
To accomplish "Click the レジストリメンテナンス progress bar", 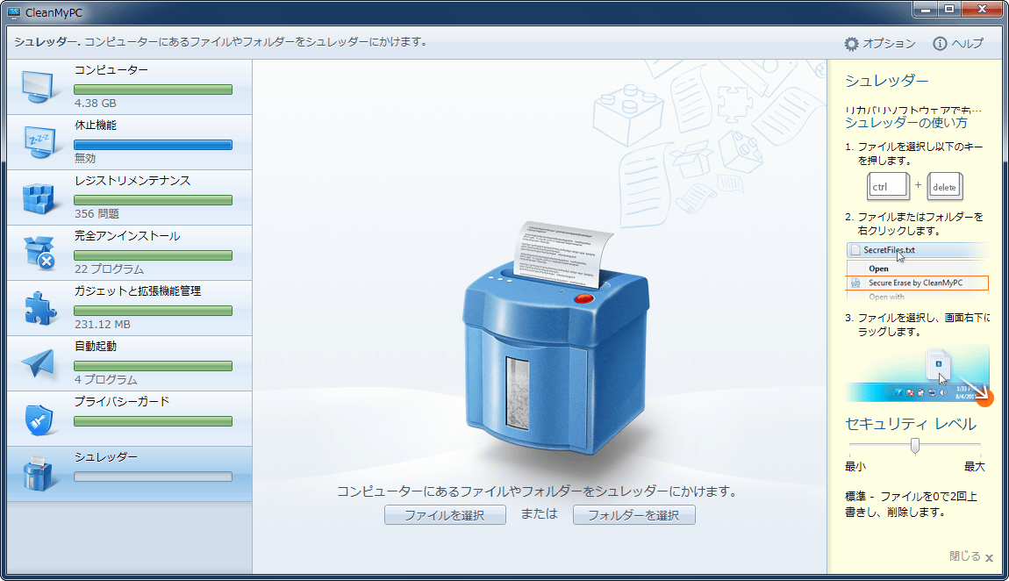I will [x=154, y=200].
